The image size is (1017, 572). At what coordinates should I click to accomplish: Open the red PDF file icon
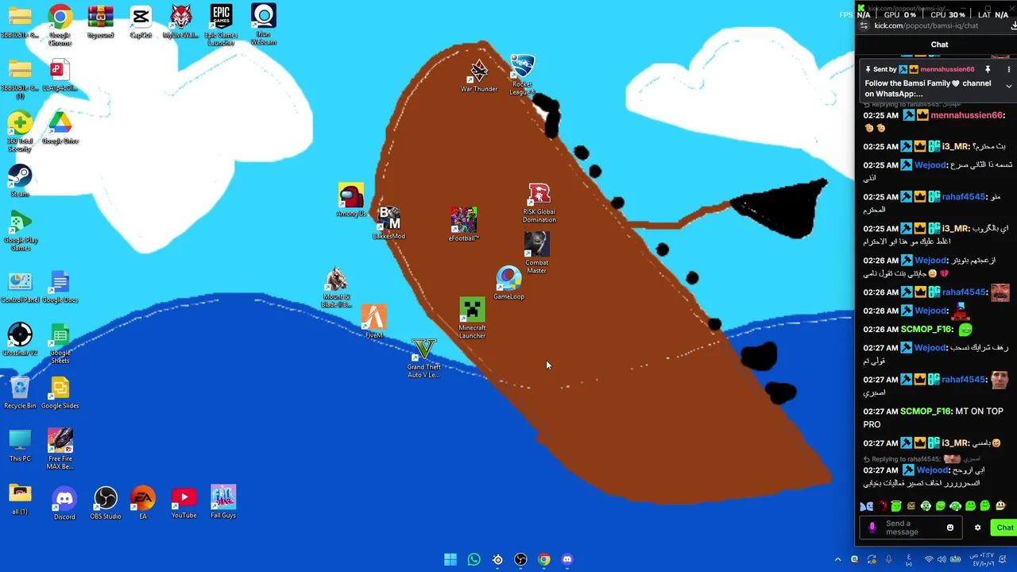60,75
